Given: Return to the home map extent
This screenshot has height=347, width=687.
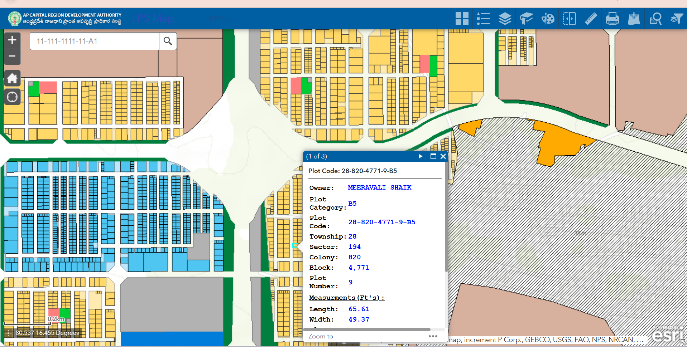Looking at the screenshot, I should click(x=12, y=78).
